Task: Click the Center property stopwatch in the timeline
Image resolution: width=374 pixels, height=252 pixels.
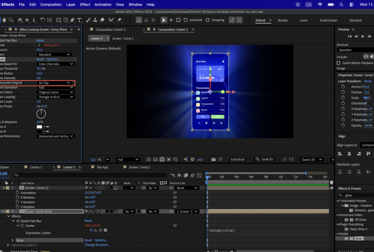Action: pyautogui.click(x=22, y=225)
